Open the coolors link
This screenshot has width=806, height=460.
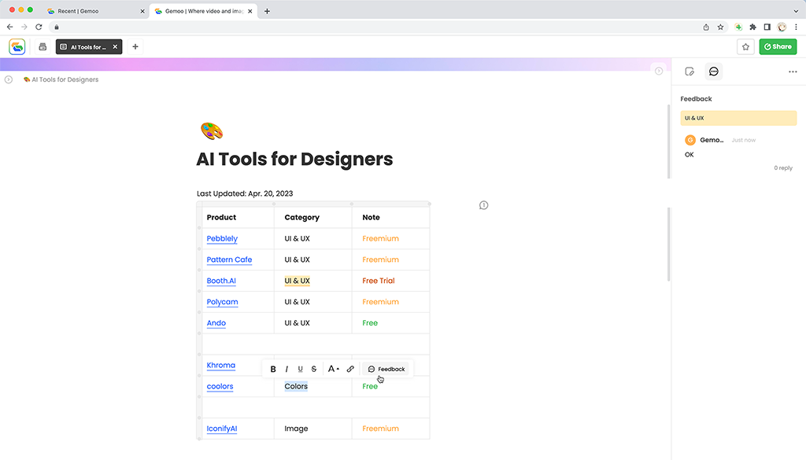pos(220,387)
